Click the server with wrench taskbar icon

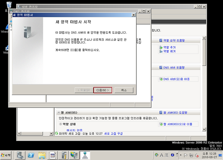63,155
